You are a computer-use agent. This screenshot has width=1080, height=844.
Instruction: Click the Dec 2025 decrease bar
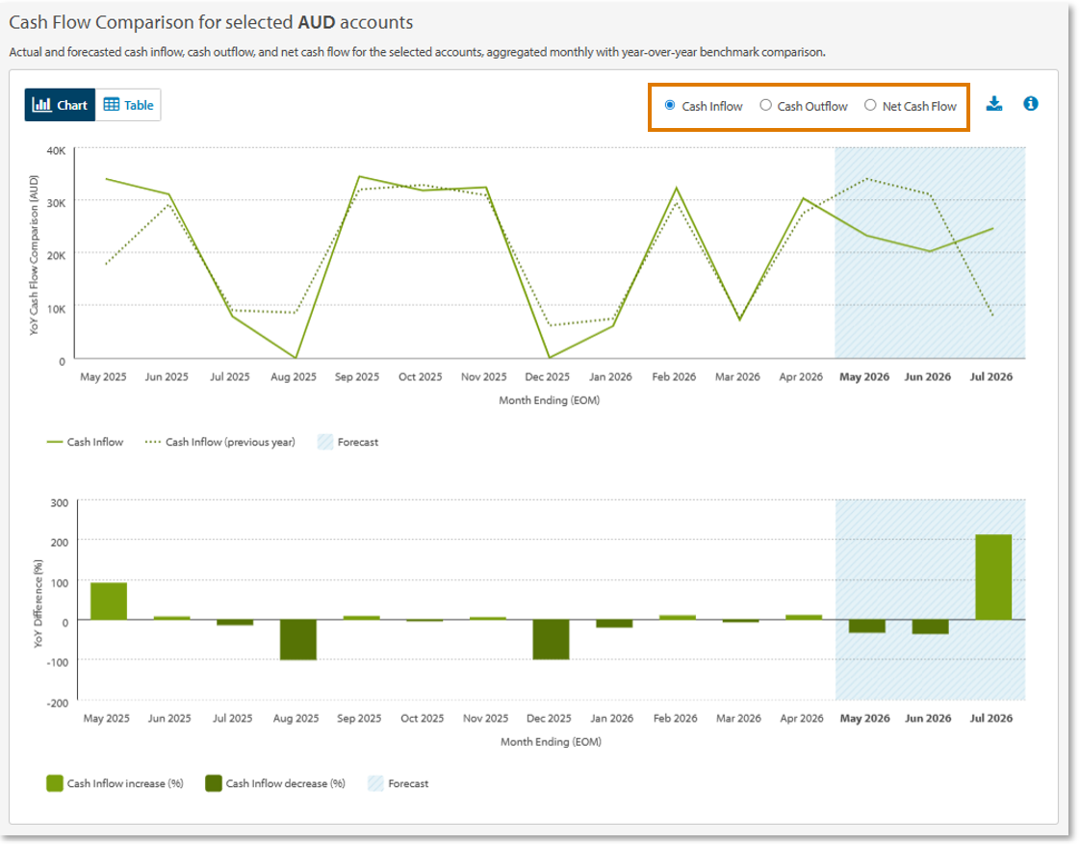click(551, 640)
